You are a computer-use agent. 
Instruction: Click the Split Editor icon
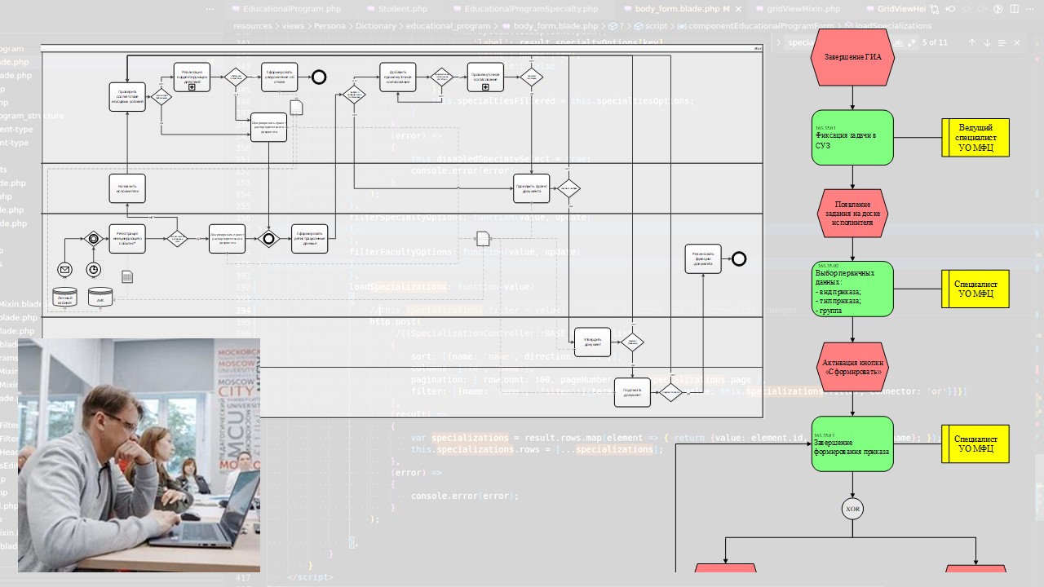click(1015, 9)
